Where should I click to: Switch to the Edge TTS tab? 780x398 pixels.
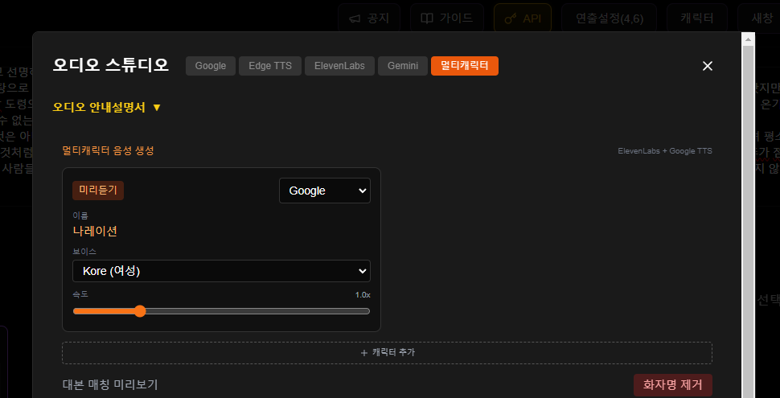[270, 66]
